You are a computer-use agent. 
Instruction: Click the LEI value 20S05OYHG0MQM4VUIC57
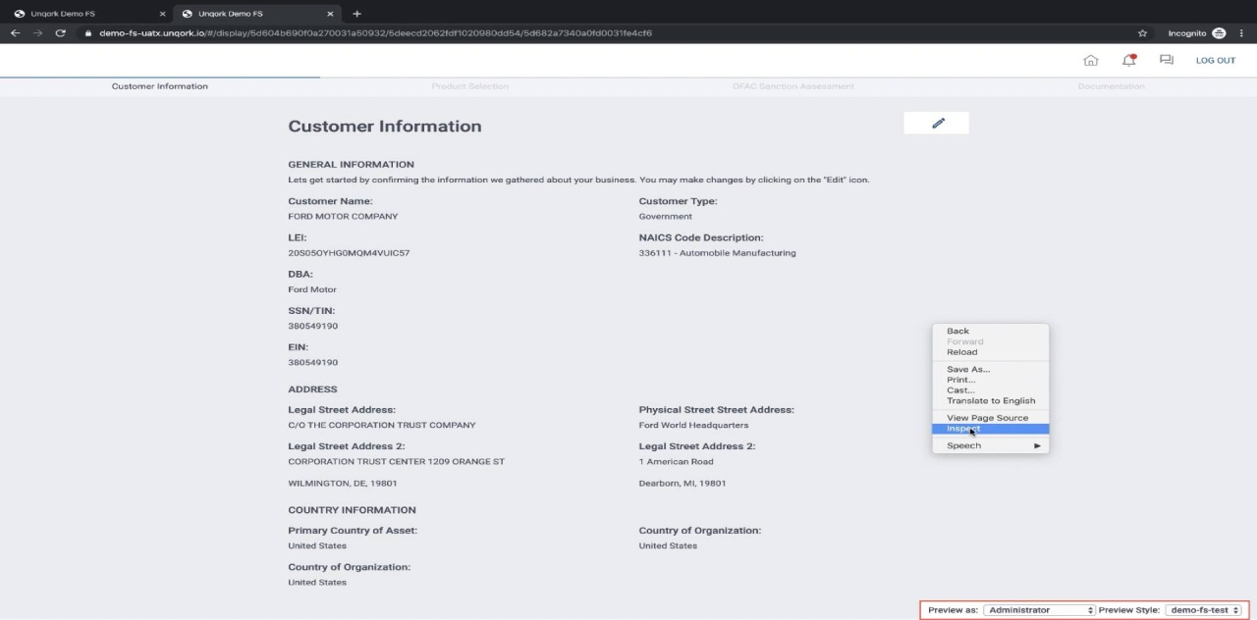[349, 253]
